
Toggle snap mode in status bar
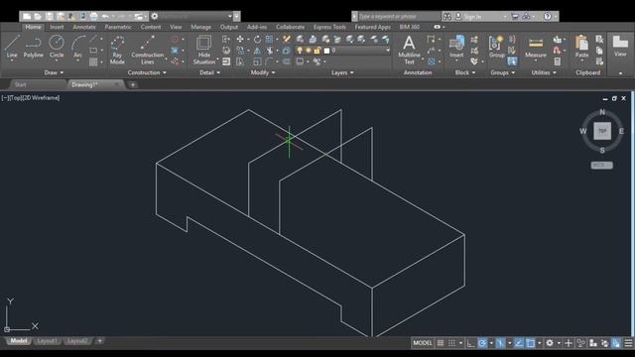point(451,343)
